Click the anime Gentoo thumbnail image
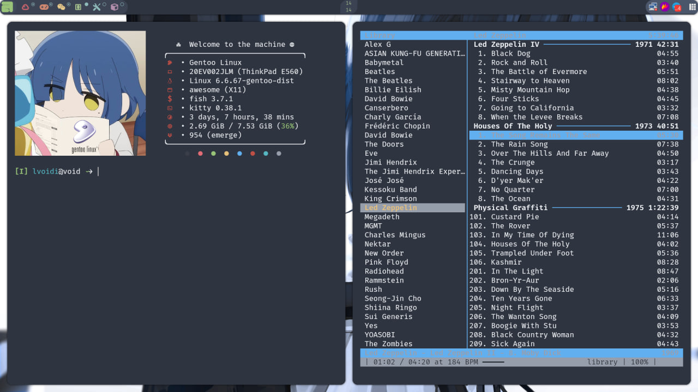Image resolution: width=698 pixels, height=392 pixels. [80, 93]
